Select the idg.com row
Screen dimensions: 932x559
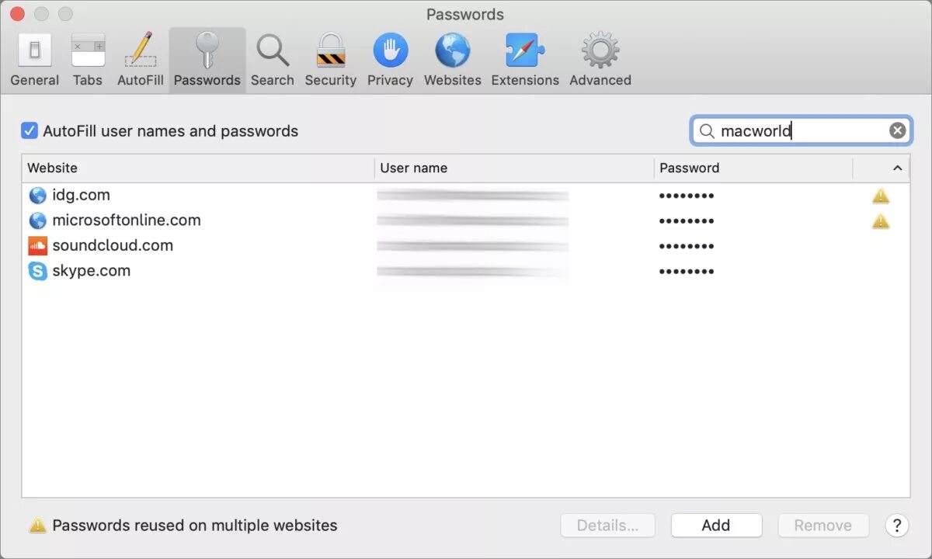click(466, 196)
